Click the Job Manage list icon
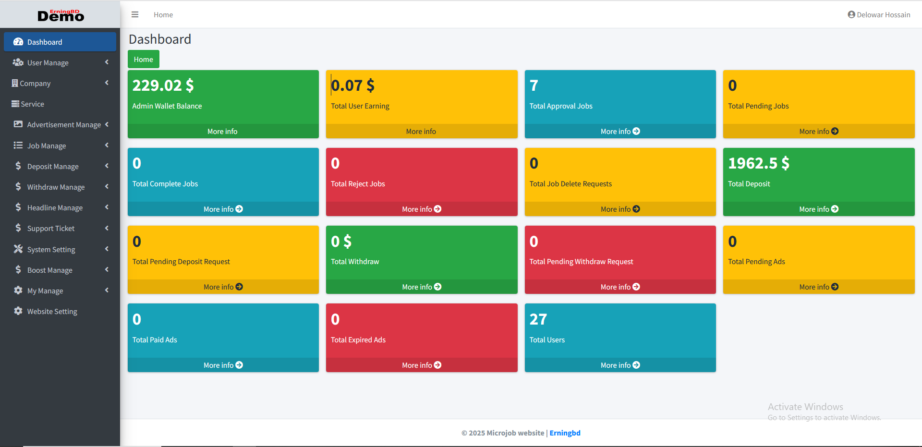 click(18, 145)
